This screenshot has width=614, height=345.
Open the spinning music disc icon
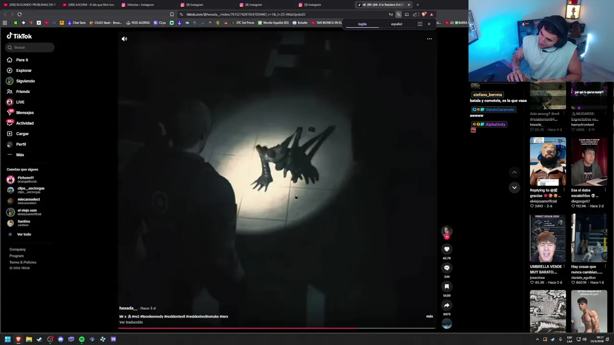click(x=447, y=324)
